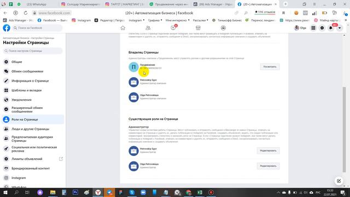350x197 pixels.
Task: Open Общие settings section
Action: [x=33, y=62]
